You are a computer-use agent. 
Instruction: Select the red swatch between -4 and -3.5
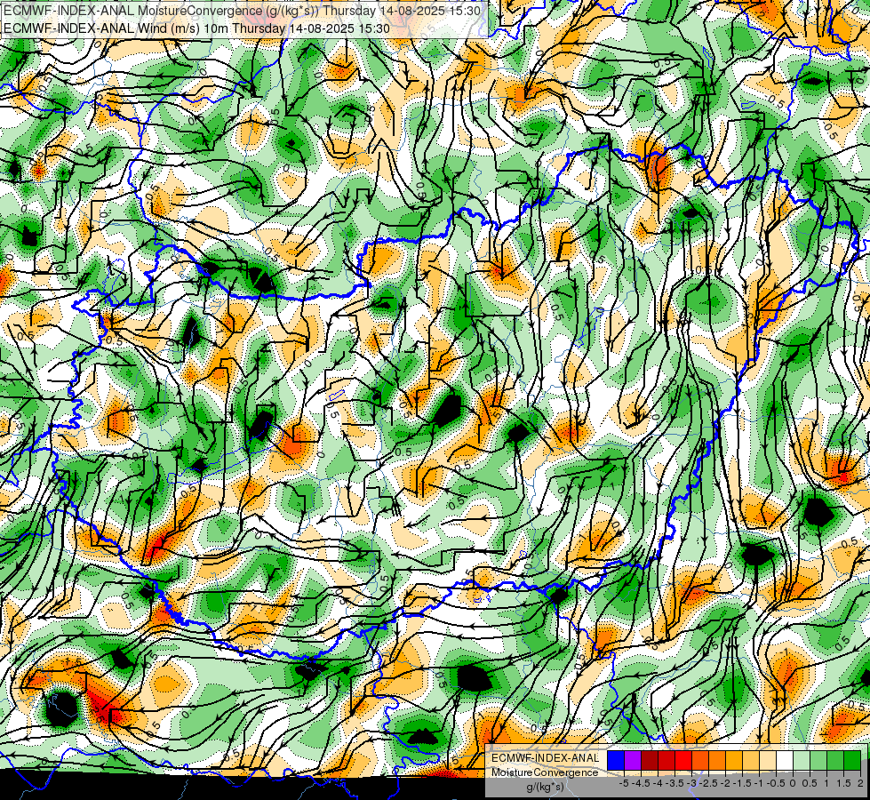pyautogui.click(x=666, y=761)
